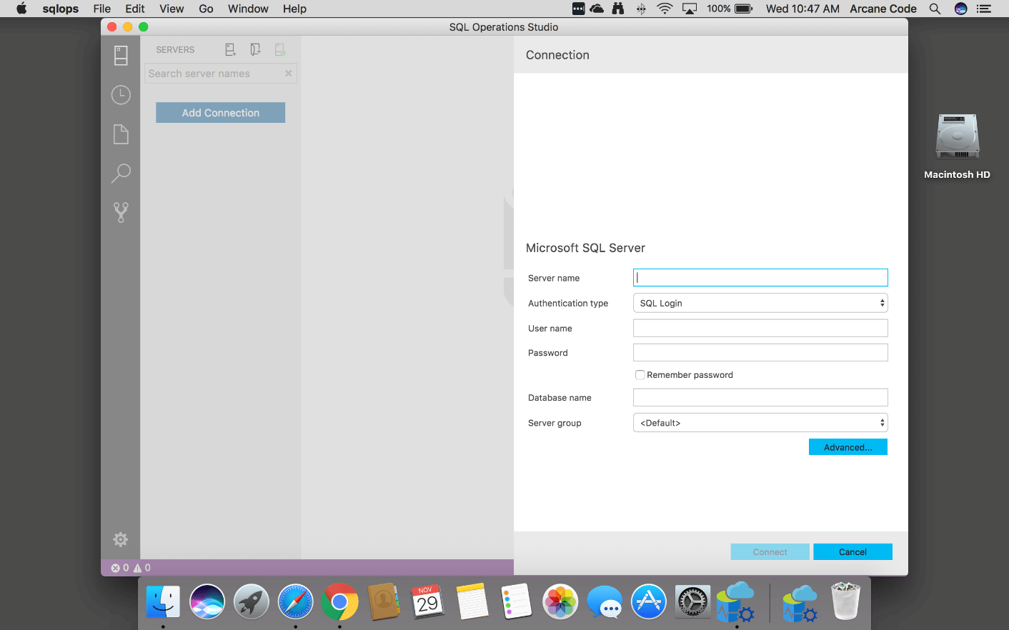Open the View menu
Screen dimensions: 1009x630
(x=172, y=9)
